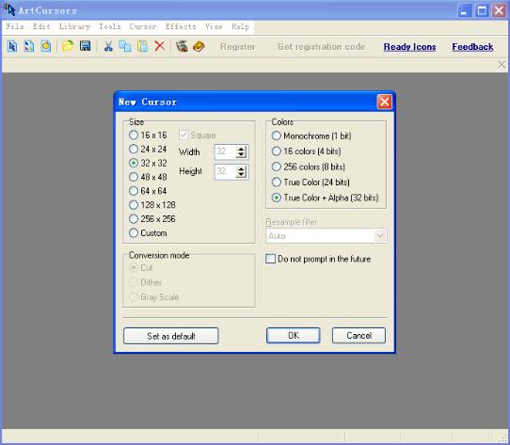Screen dimensions: 510x445
Task: Choose the 48 x 48 size
Action: (x=148, y=177)
